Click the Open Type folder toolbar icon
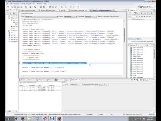This screenshot has height=121, width=161. [x=50, y=7]
